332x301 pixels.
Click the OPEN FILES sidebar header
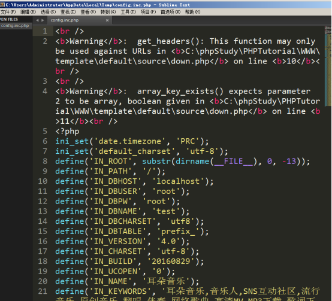[9, 19]
